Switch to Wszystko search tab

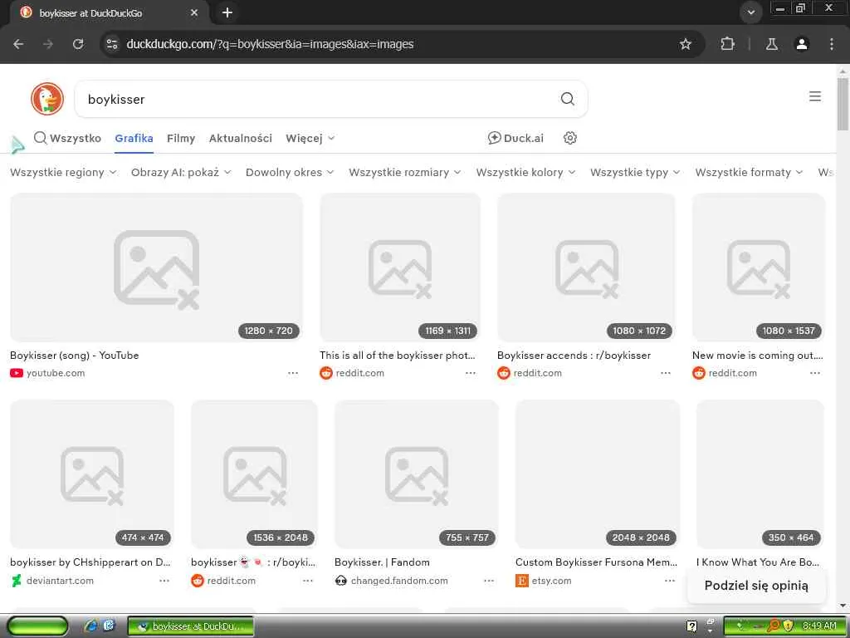[x=67, y=138]
